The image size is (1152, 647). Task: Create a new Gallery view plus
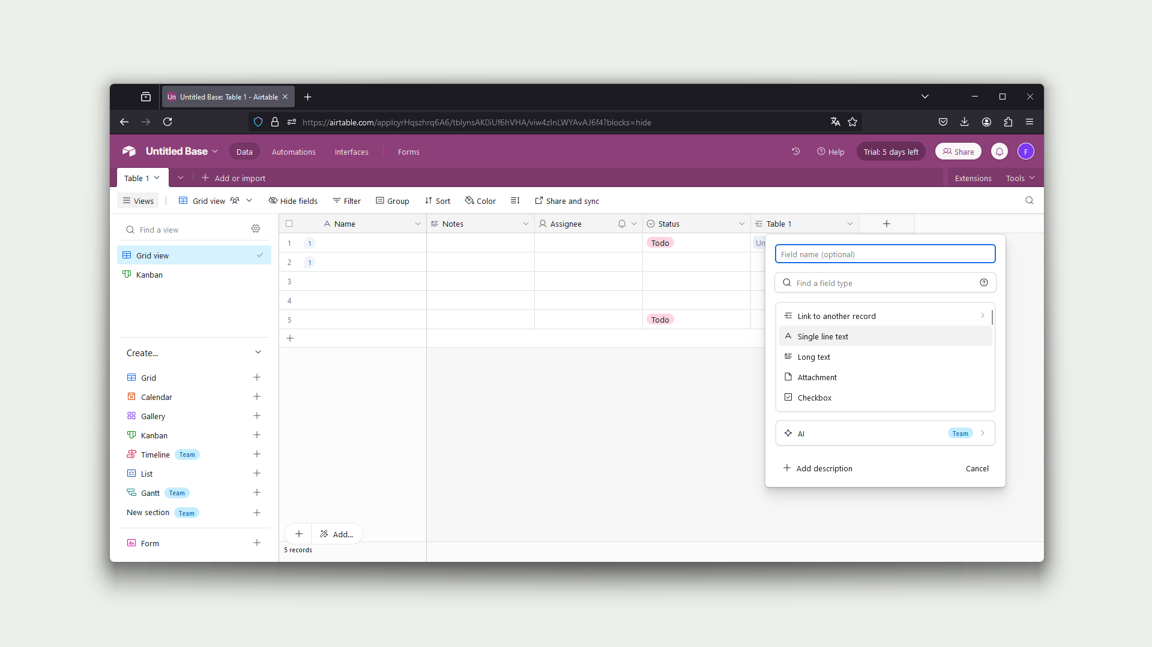coord(257,416)
